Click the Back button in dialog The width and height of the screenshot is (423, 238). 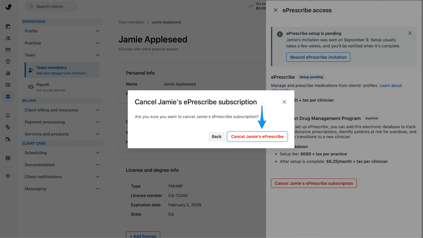tap(217, 136)
